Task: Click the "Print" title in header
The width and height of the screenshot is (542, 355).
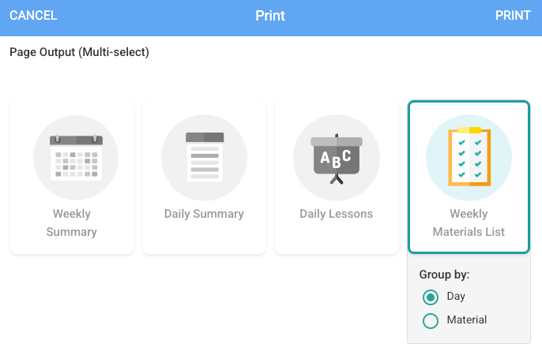Action: 270,16
